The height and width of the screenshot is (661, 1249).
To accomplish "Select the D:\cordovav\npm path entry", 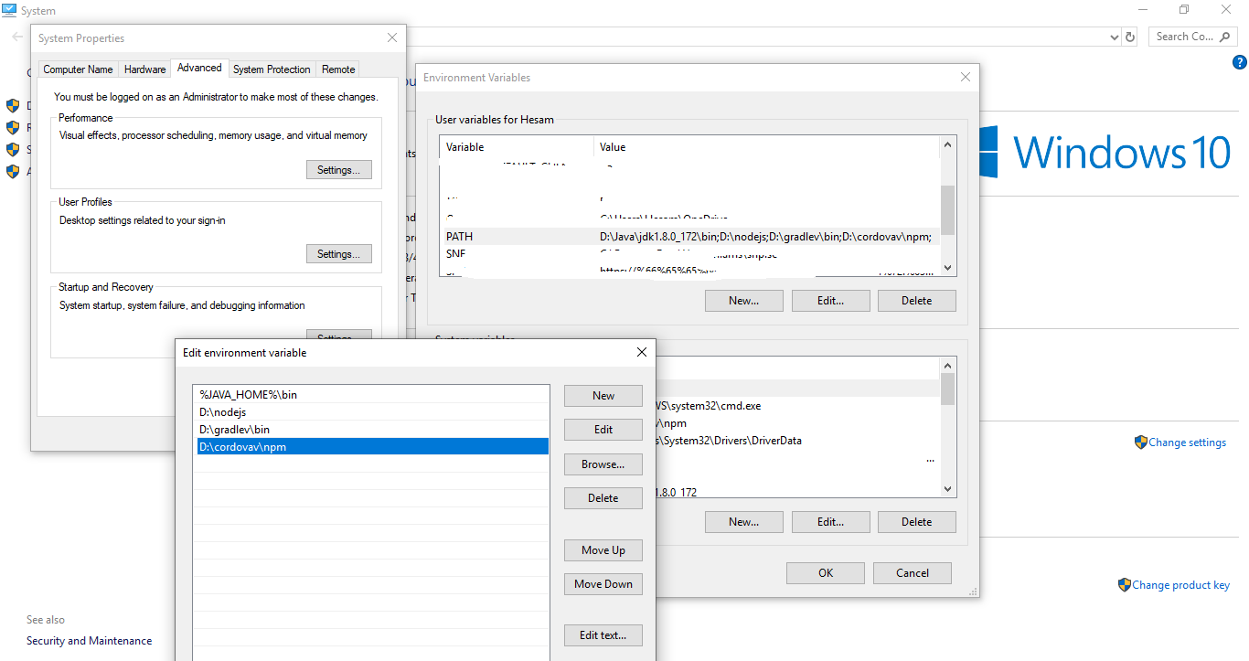I will tap(371, 447).
